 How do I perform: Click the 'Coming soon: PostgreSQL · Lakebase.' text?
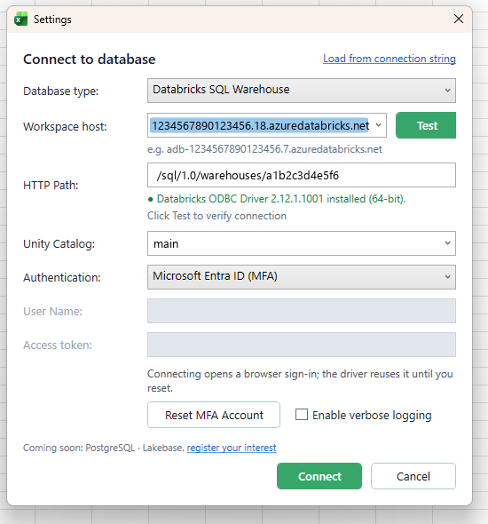coord(104,448)
